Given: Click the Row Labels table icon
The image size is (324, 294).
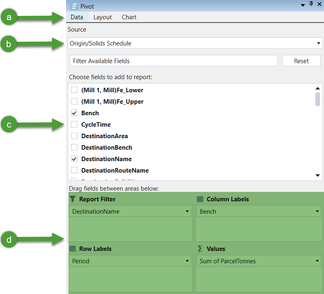Looking at the screenshot, I should (73, 249).
